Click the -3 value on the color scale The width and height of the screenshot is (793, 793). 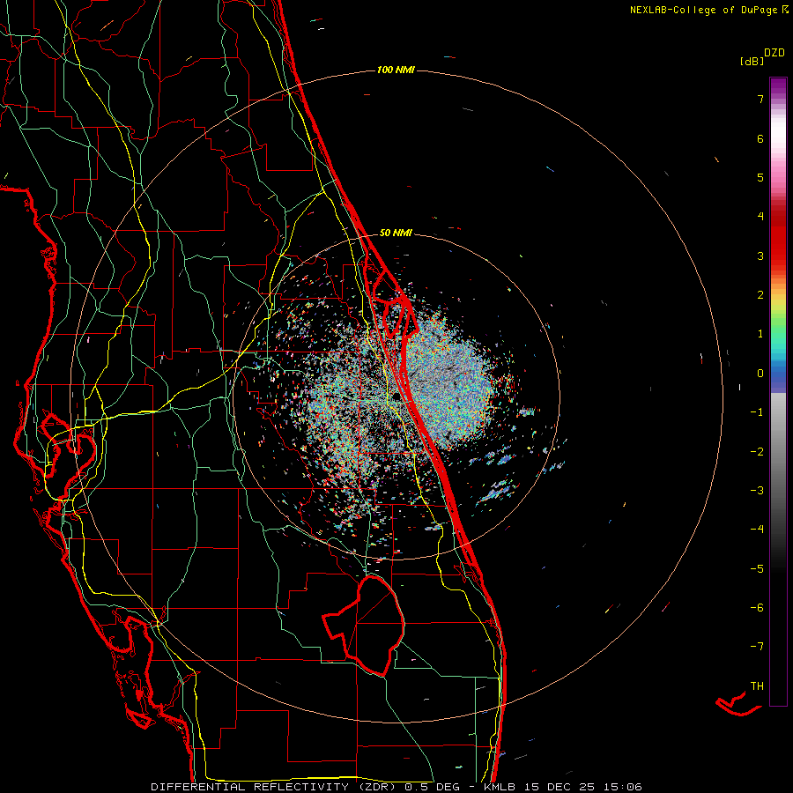pos(757,491)
